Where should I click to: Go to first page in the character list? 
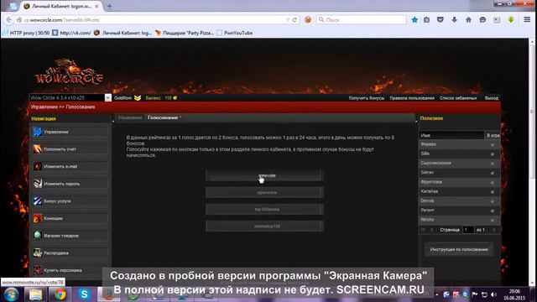click(x=423, y=230)
